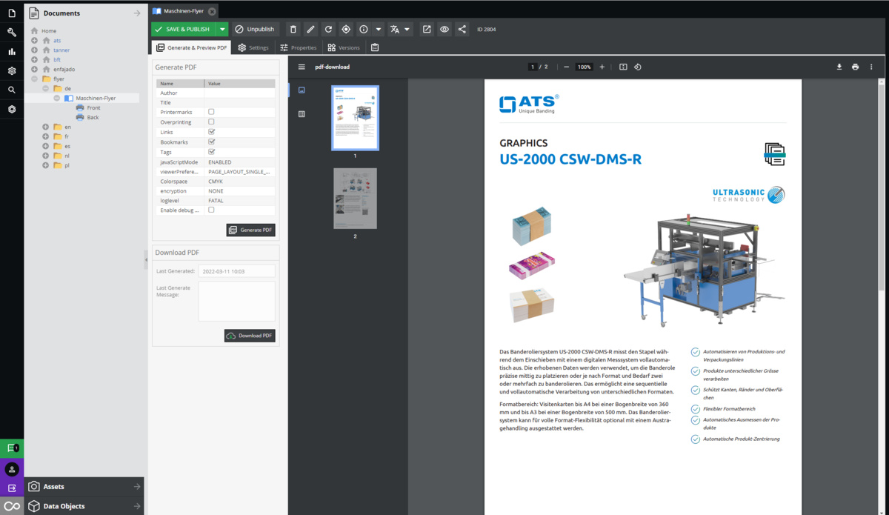Expand the enfajado tree node

pyautogui.click(x=34, y=69)
